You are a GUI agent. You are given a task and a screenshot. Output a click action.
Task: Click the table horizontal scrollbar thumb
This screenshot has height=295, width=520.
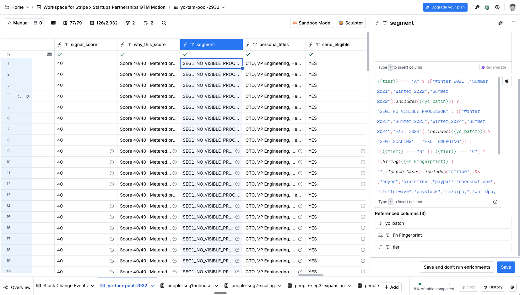click(311, 275)
